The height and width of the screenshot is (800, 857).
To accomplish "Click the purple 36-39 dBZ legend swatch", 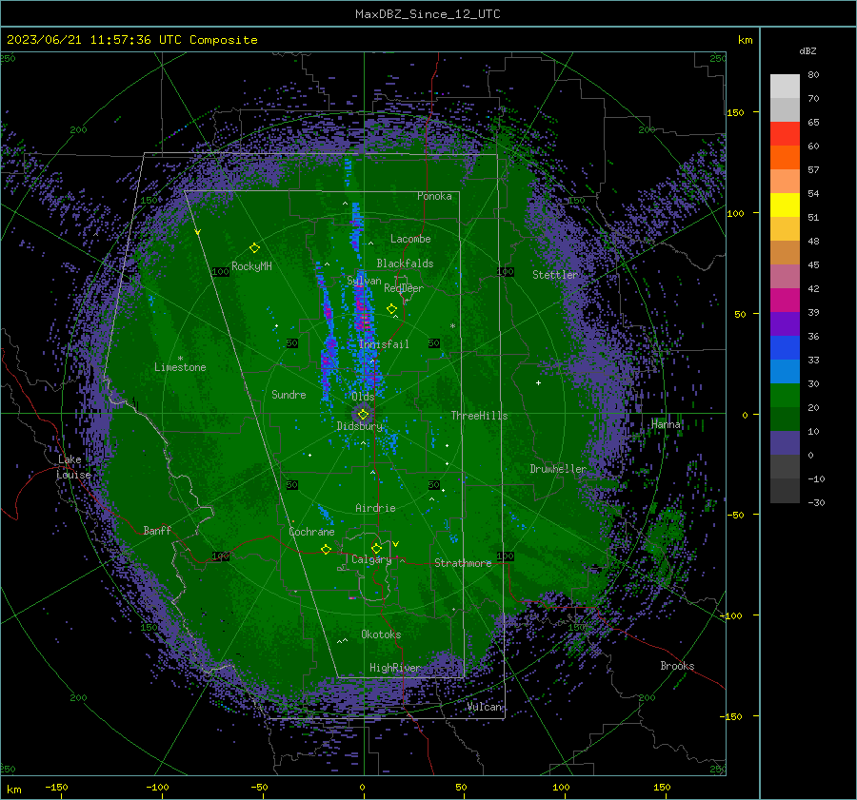I will coord(785,323).
